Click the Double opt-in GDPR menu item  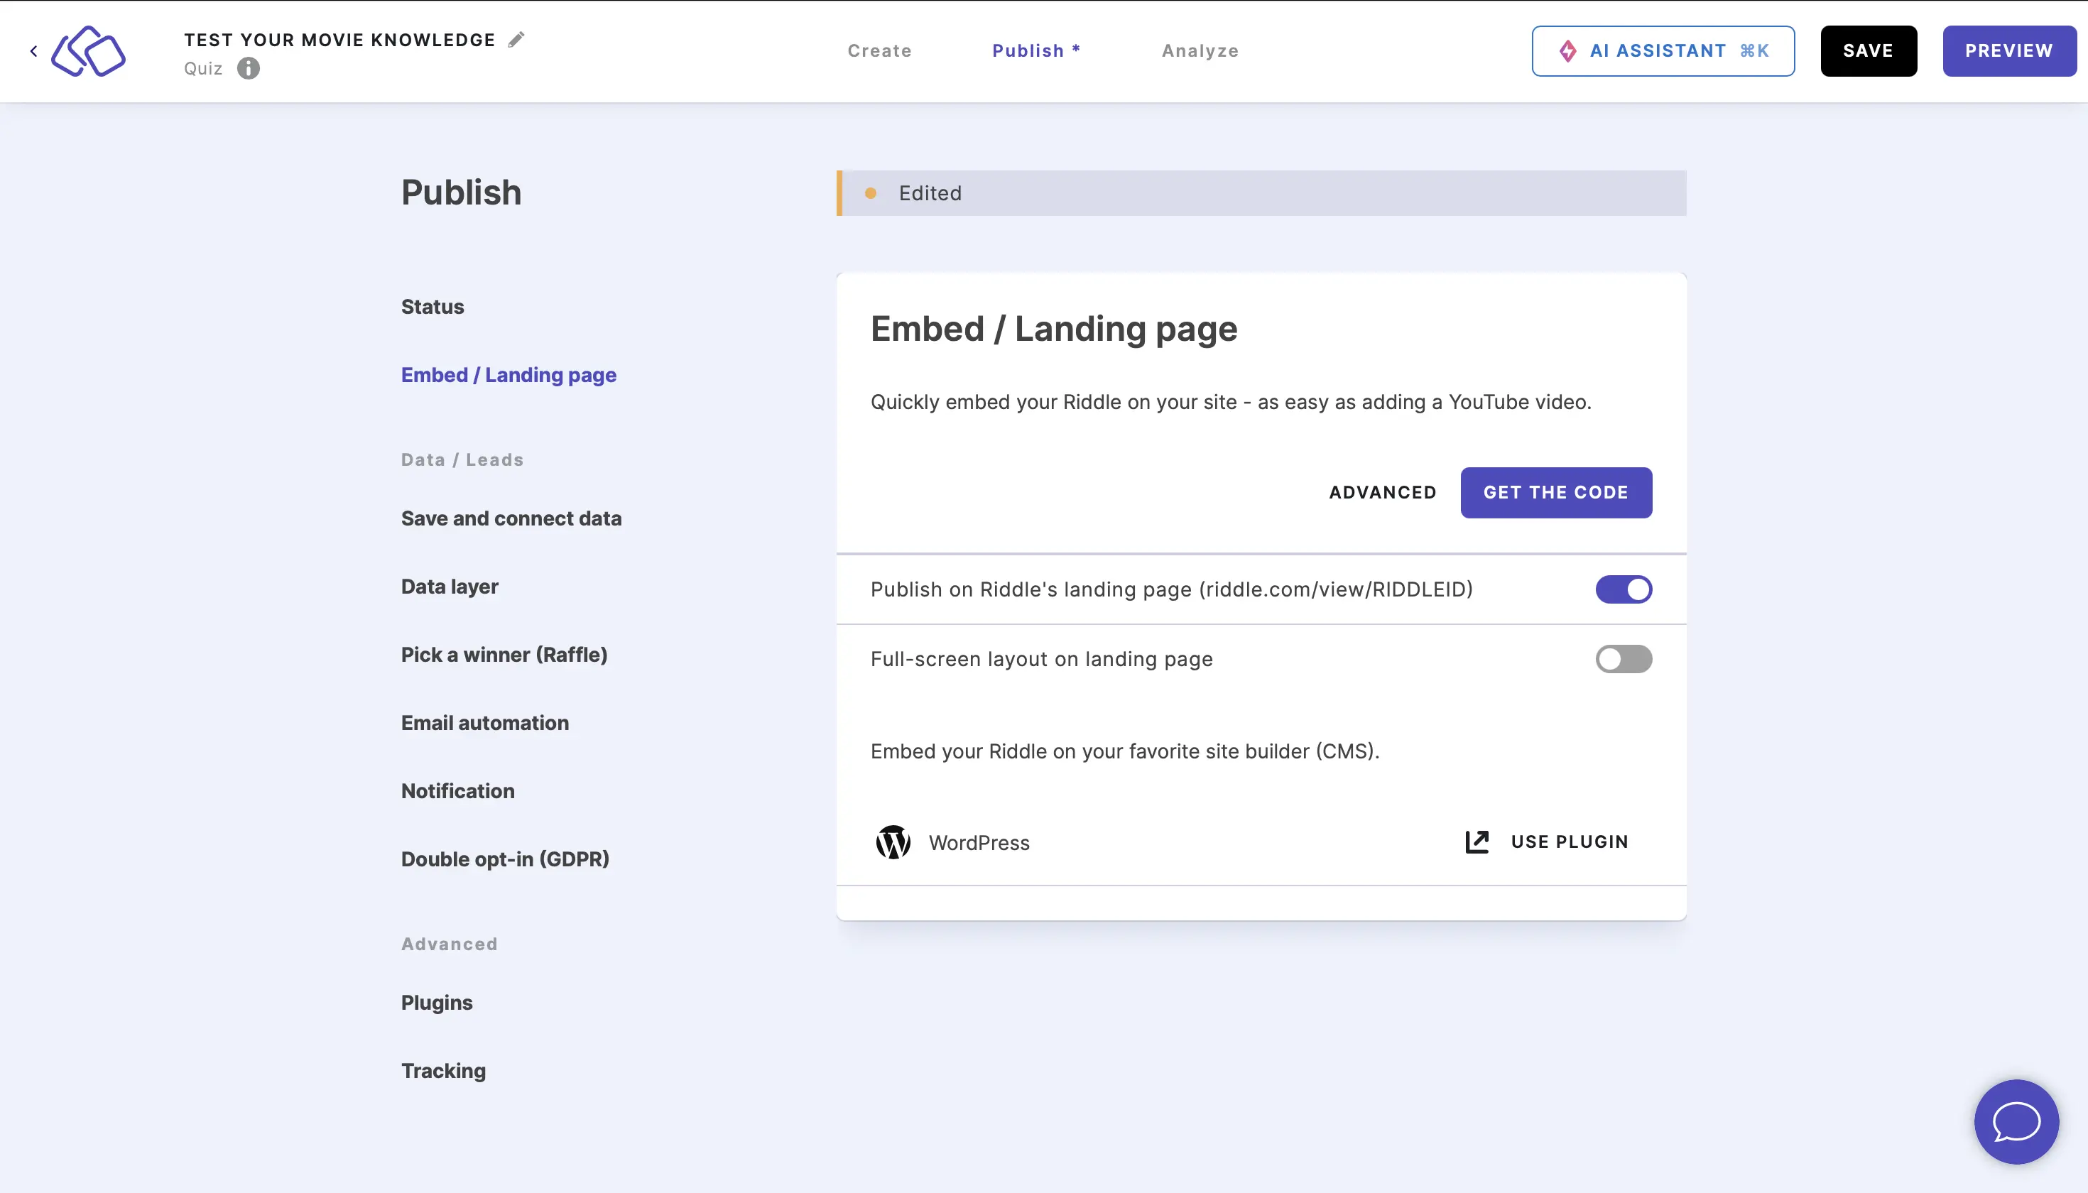point(505,858)
